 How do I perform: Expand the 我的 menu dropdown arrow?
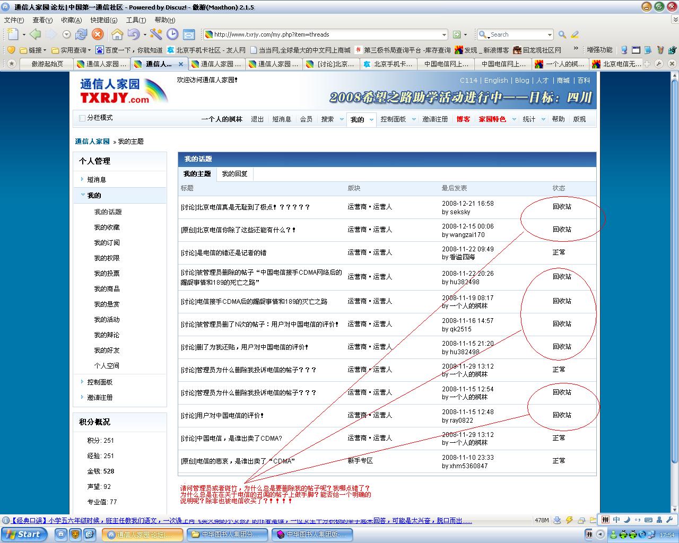click(371, 119)
